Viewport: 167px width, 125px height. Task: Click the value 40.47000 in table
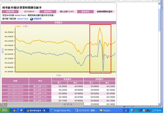79,97
